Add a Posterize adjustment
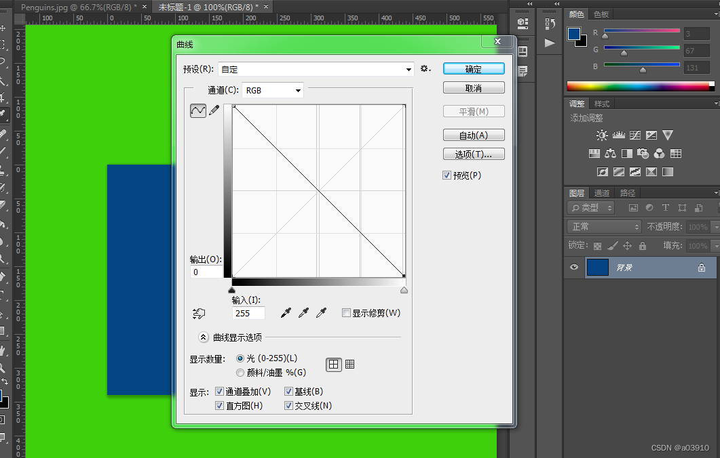 pos(619,172)
